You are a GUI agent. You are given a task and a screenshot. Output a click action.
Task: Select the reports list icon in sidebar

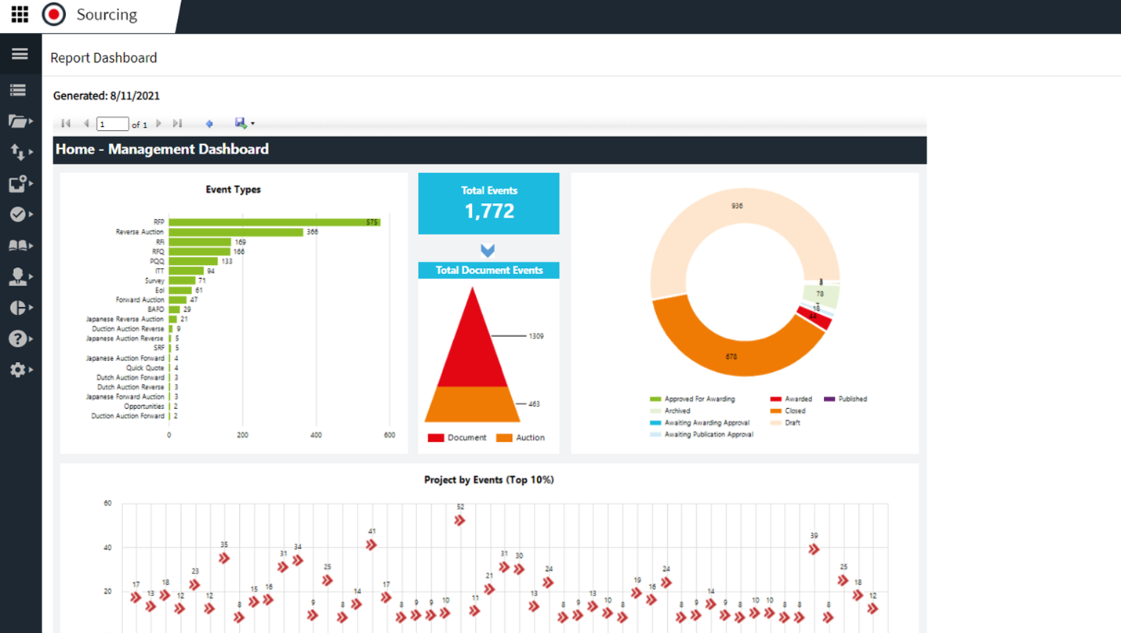(20, 90)
